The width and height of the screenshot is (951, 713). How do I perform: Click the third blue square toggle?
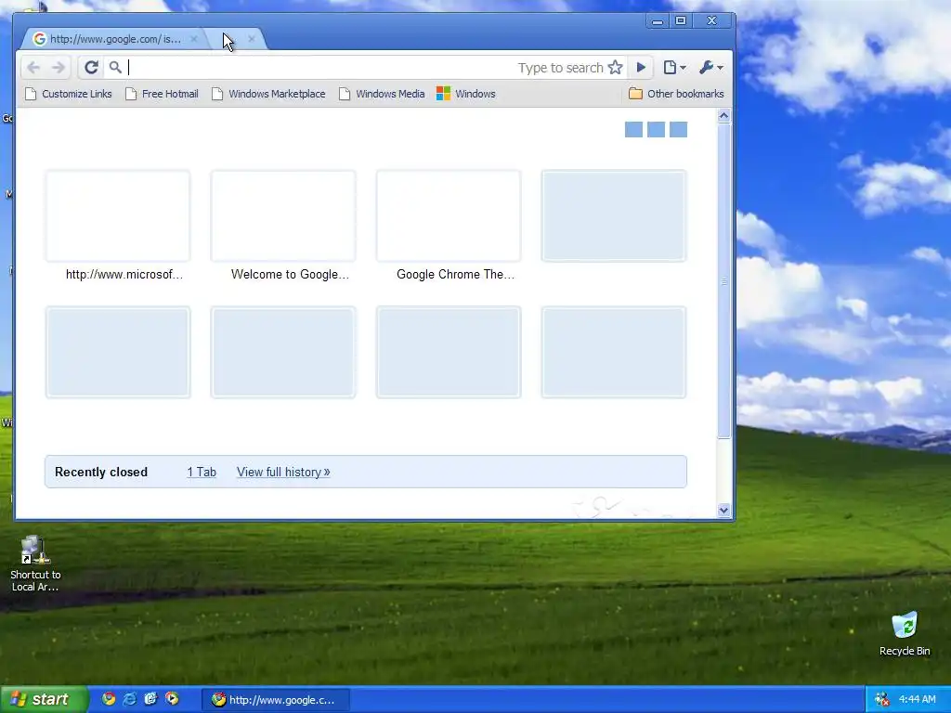pyautogui.click(x=679, y=130)
